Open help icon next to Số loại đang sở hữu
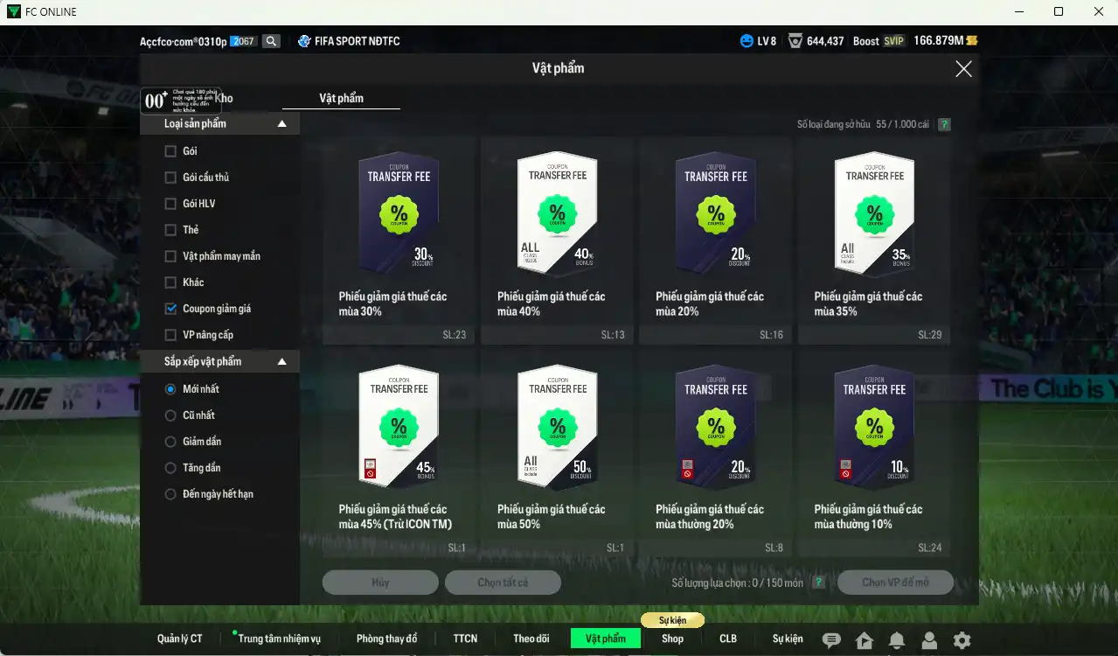 944,124
